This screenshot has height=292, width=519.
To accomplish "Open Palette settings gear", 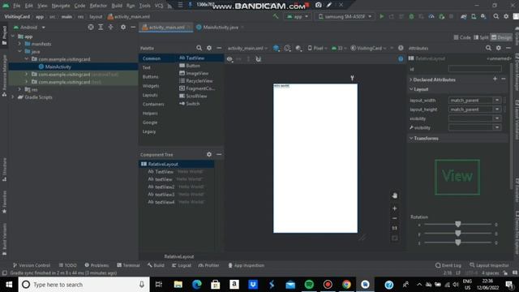I will (209, 48).
